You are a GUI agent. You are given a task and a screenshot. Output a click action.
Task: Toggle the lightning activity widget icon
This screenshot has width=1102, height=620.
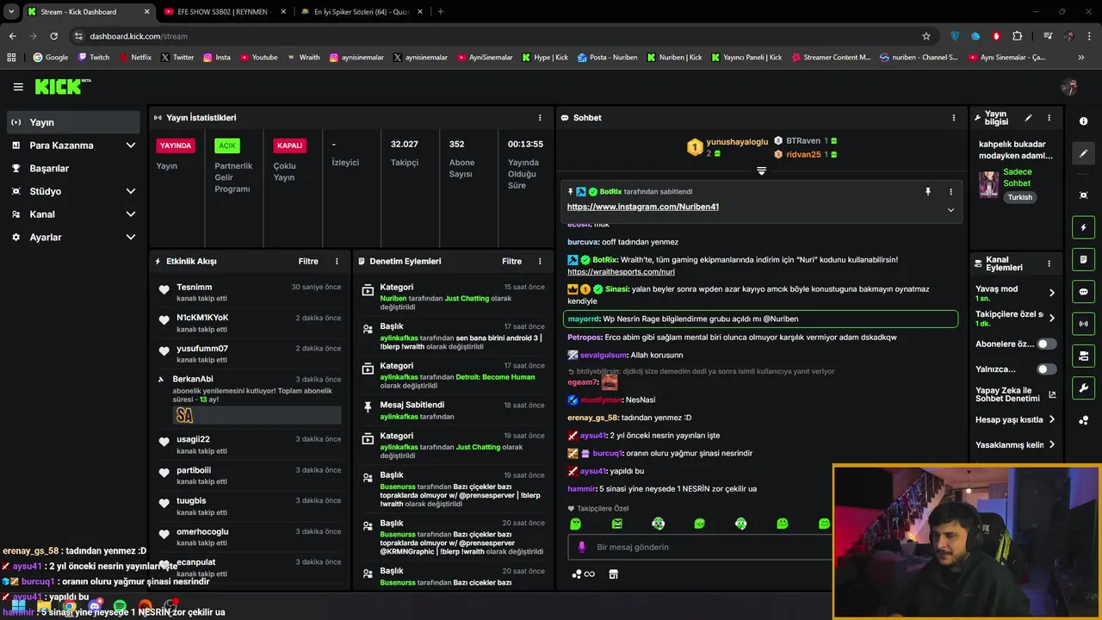1083,227
